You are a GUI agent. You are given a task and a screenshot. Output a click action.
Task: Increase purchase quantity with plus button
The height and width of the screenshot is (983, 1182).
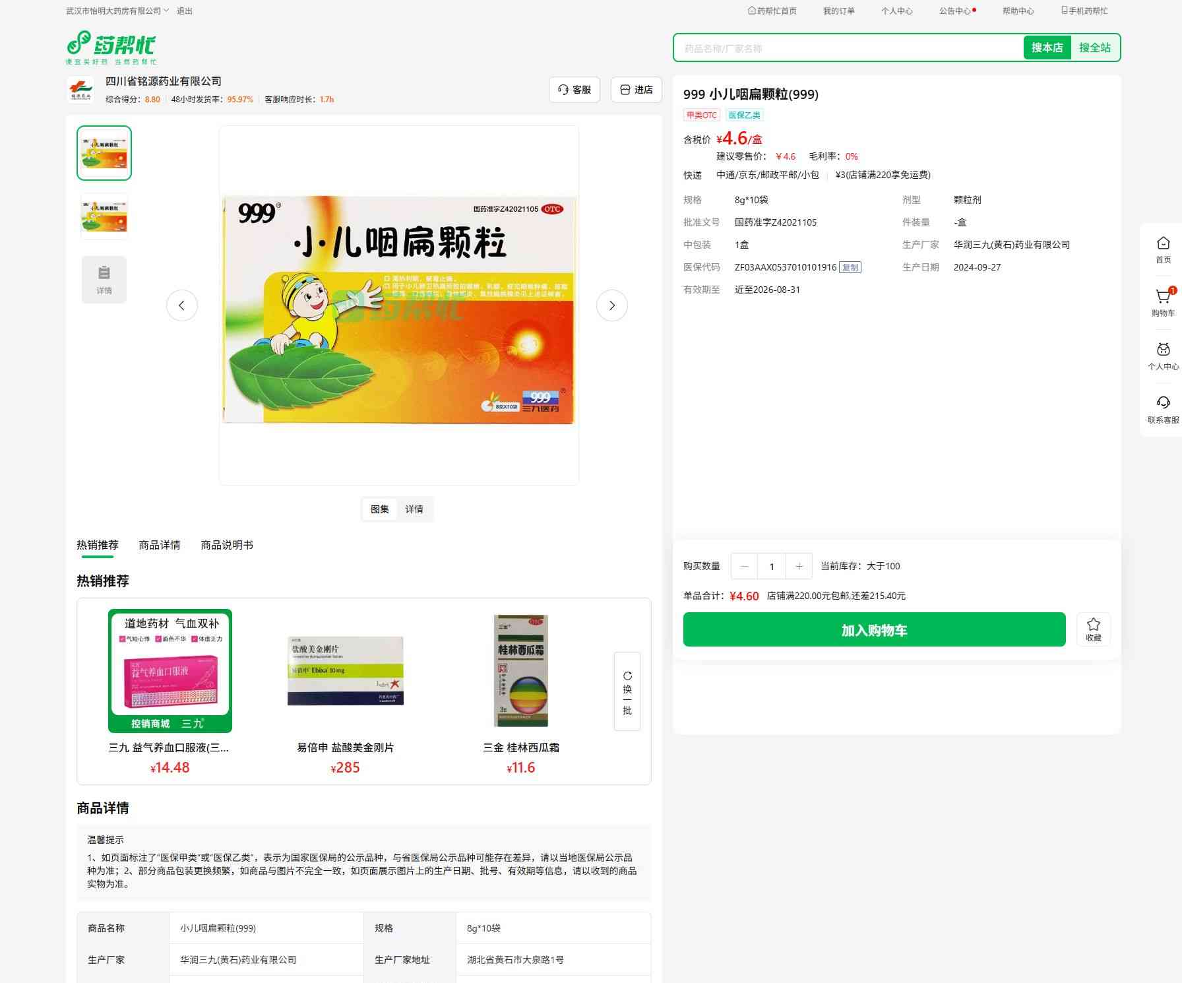tap(799, 566)
